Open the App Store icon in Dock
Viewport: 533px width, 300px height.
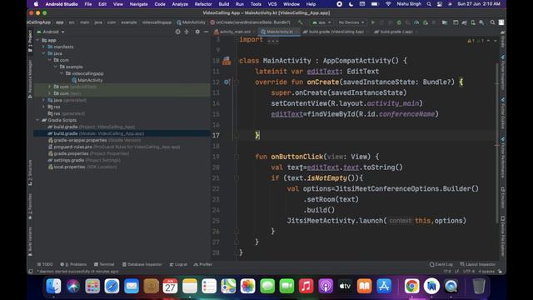pos(384,286)
